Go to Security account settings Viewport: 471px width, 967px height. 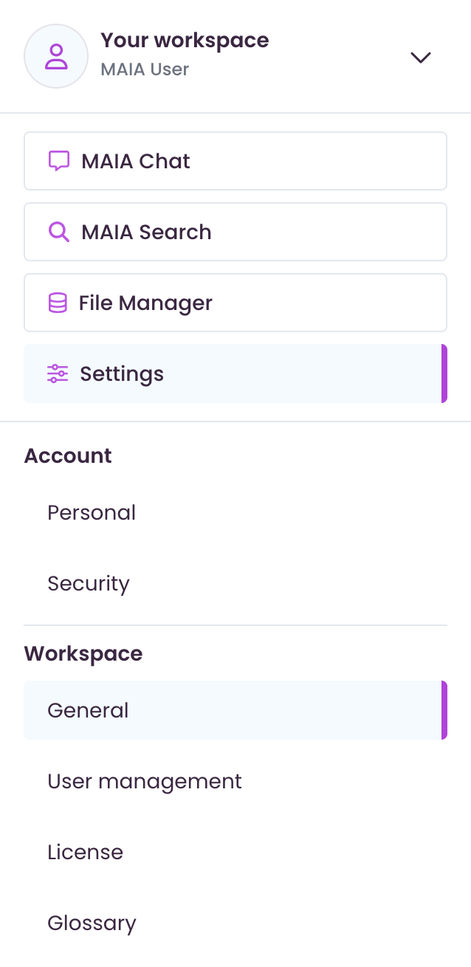(89, 583)
